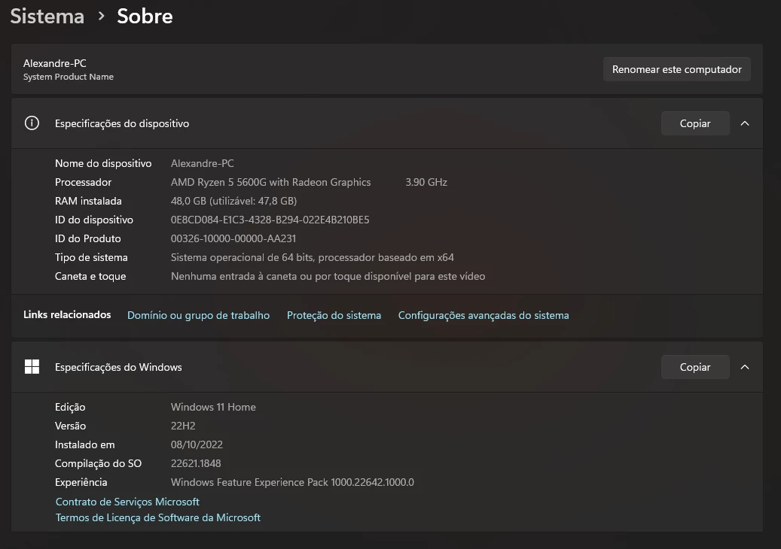Click the Tipo de sistema label

(91, 258)
